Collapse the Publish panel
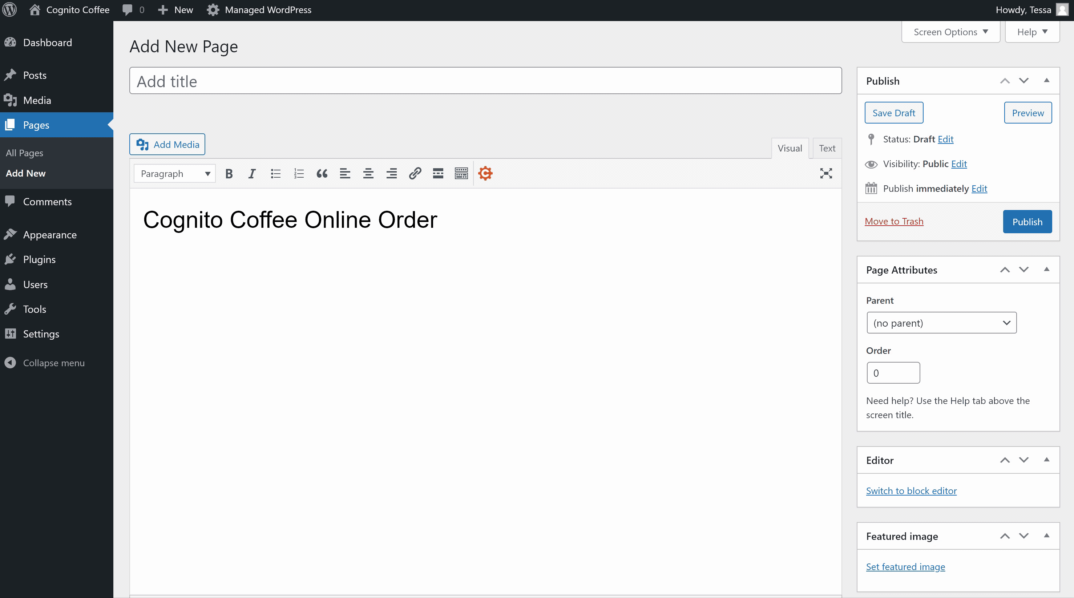Viewport: 1074px width, 598px height. 1046,81
